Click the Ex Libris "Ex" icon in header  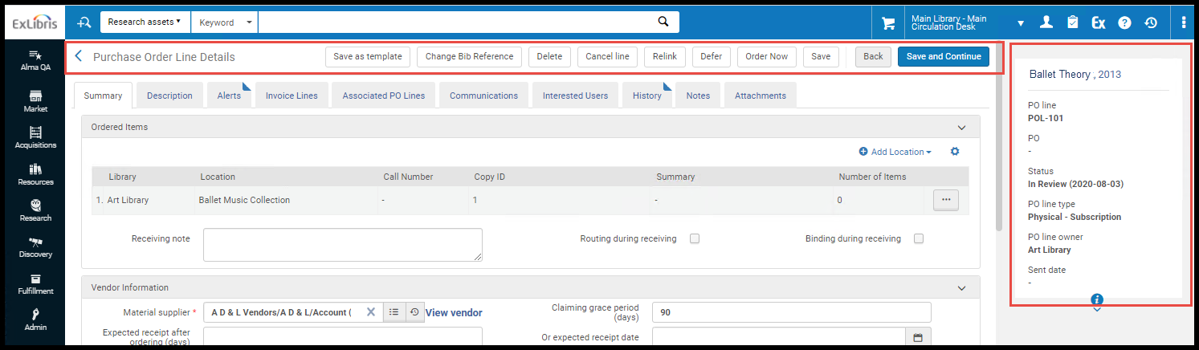pyautogui.click(x=1098, y=22)
